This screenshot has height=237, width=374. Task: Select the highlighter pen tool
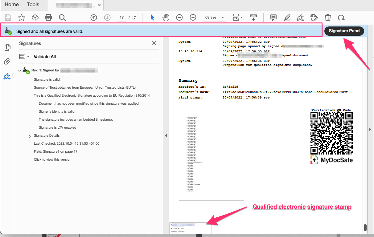coord(287,18)
